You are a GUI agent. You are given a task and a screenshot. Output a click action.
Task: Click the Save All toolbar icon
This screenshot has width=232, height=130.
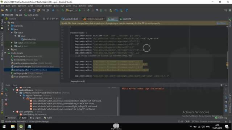[x=7, y=10]
